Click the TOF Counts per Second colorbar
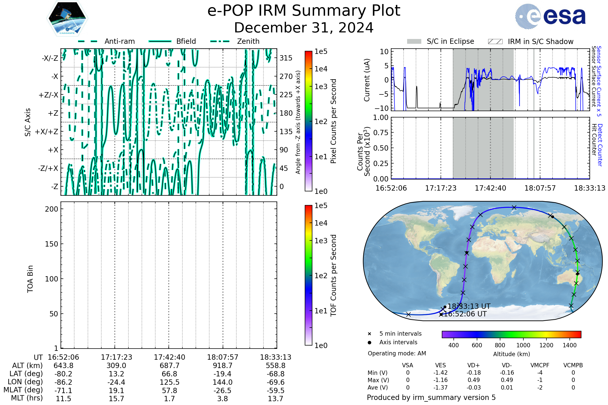Screen dimensions: 608x405 308,275
